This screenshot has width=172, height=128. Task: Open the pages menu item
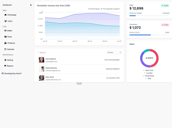point(9,30)
